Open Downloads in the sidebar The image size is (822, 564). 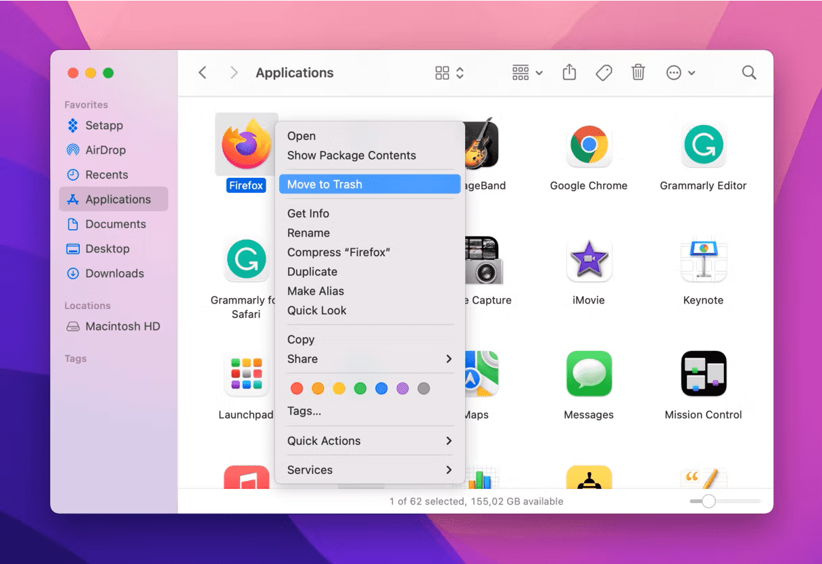114,273
